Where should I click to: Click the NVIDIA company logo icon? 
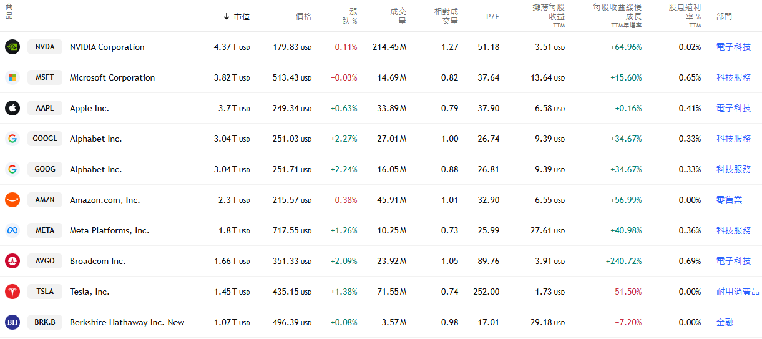point(12,47)
